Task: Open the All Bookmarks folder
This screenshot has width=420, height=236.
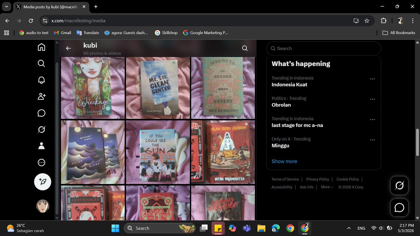Action: click(x=399, y=33)
